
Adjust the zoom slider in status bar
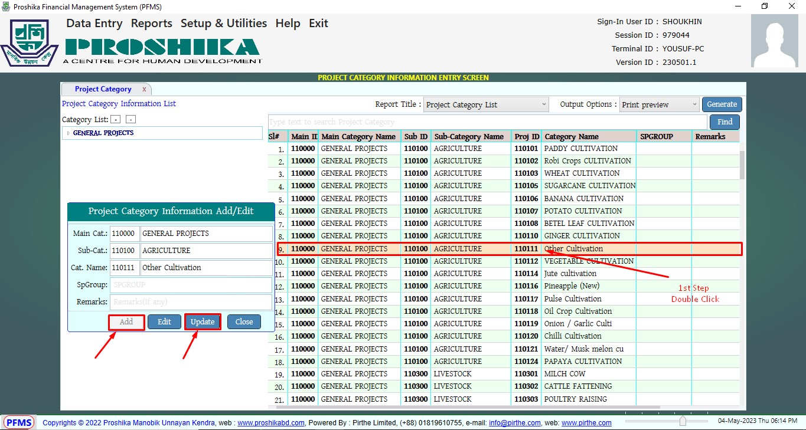pyautogui.click(x=683, y=421)
